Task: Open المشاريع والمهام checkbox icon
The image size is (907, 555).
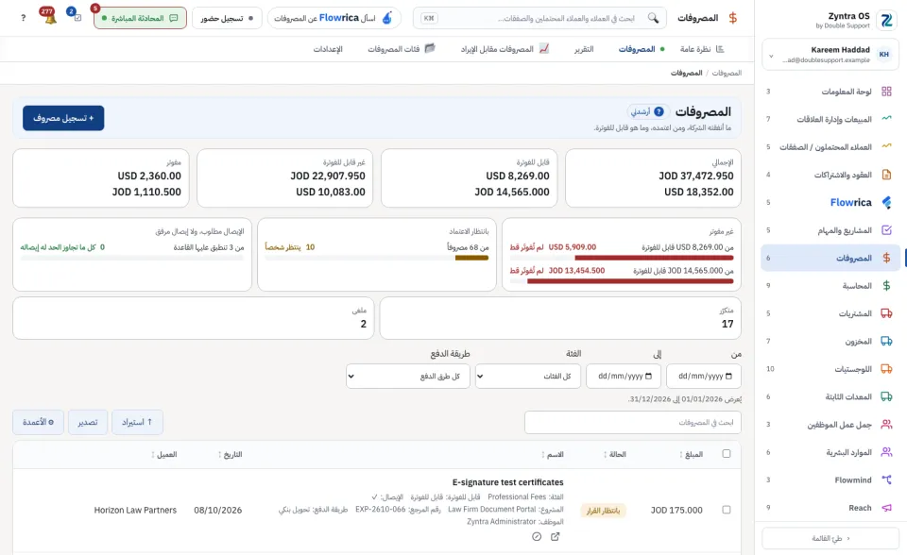Action: point(886,230)
